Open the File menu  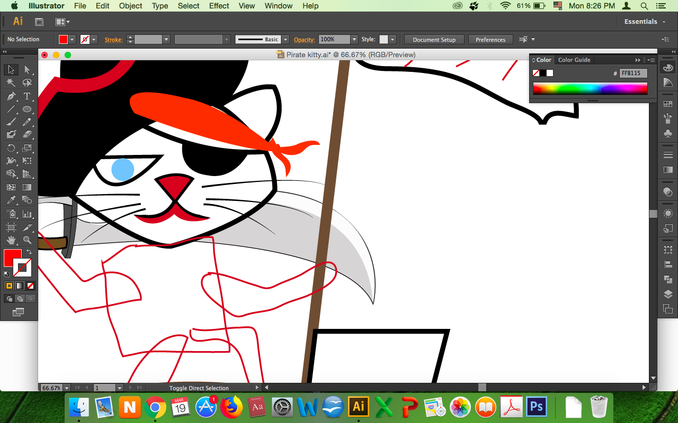[x=80, y=6]
